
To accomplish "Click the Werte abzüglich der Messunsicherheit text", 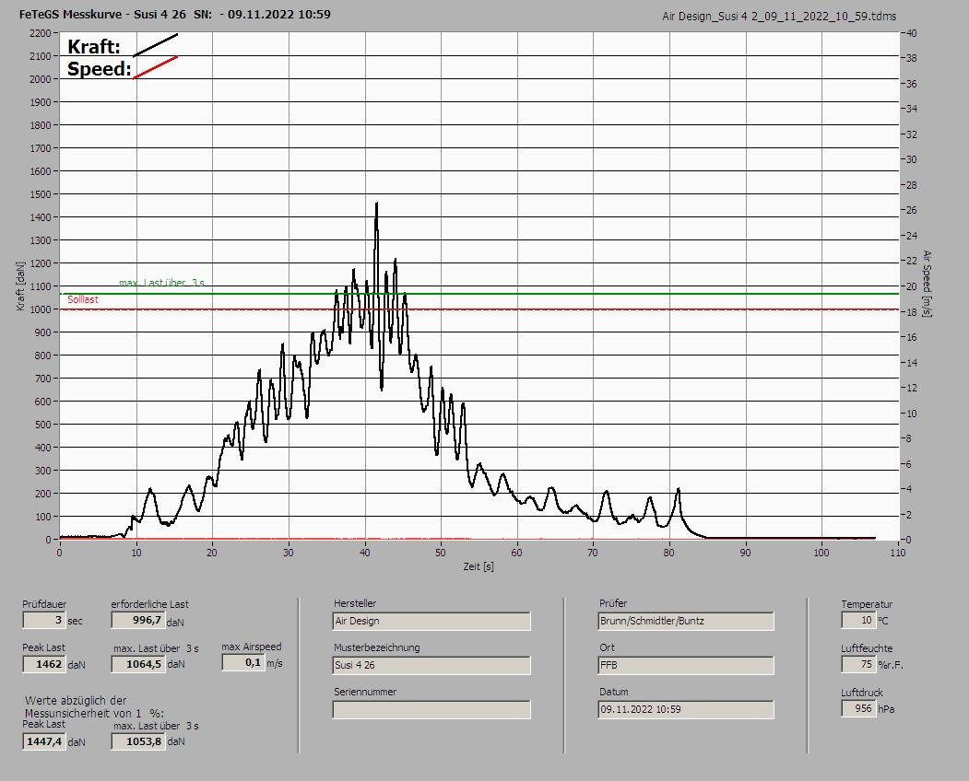I will click(94, 707).
